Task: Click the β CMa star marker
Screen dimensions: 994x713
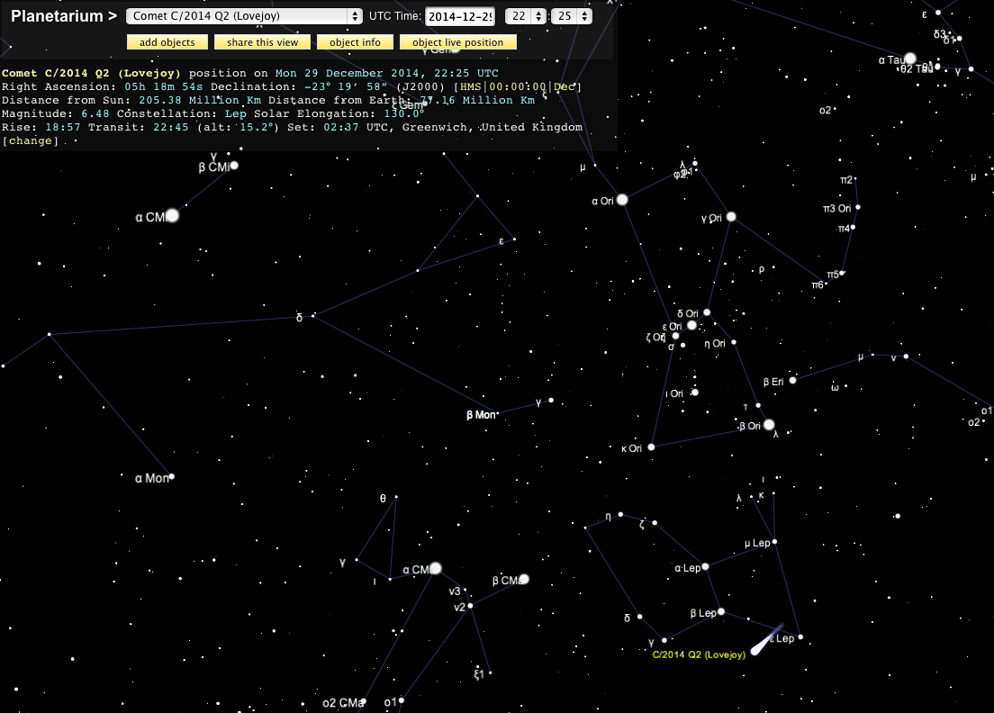Action: (x=524, y=579)
